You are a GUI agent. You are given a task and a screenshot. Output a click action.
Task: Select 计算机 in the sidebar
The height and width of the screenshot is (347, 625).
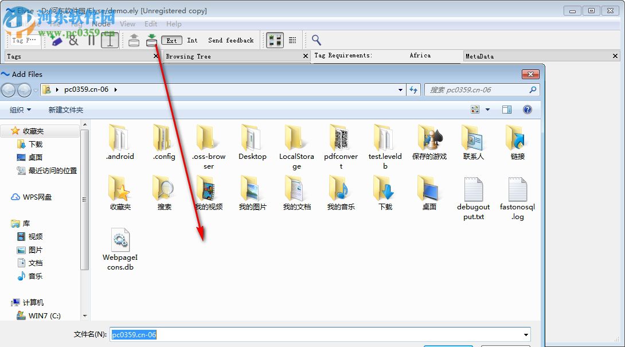(27, 302)
